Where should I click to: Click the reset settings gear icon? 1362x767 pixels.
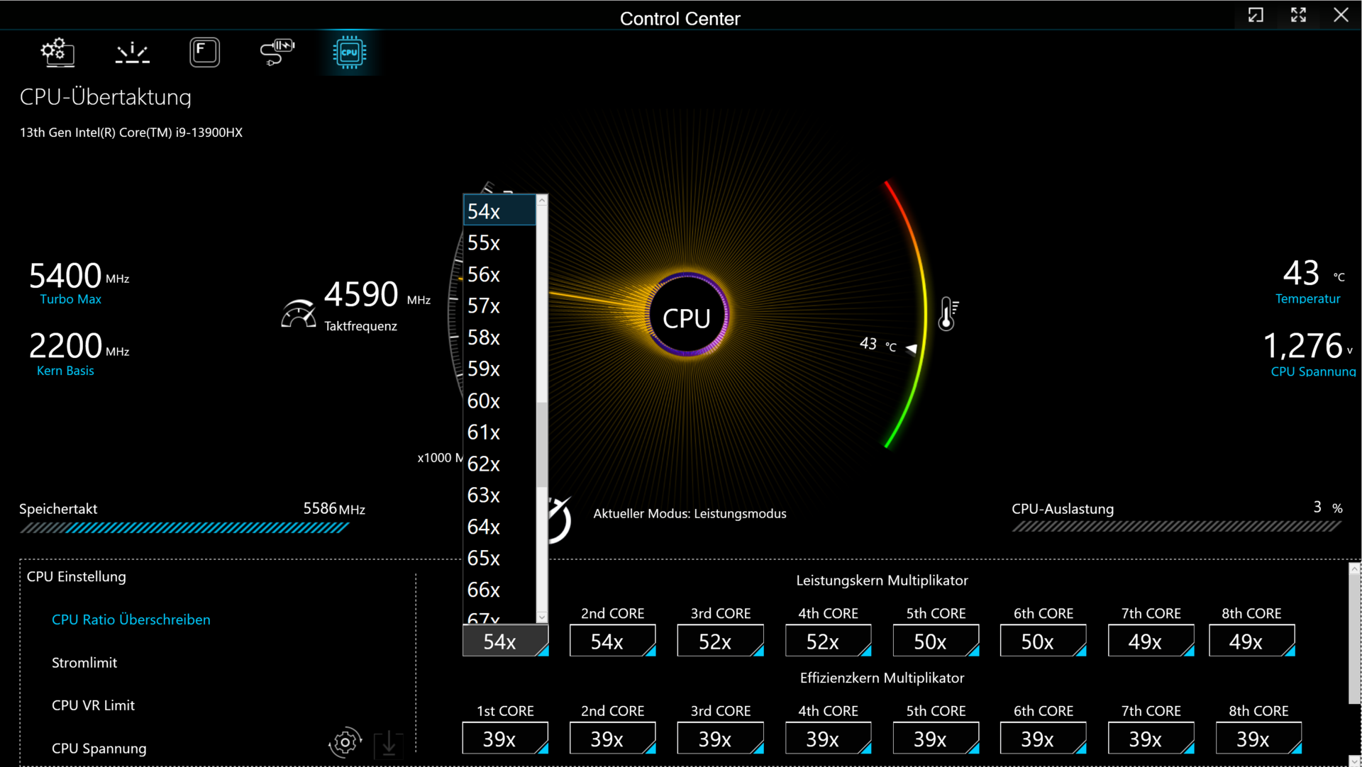tap(345, 742)
